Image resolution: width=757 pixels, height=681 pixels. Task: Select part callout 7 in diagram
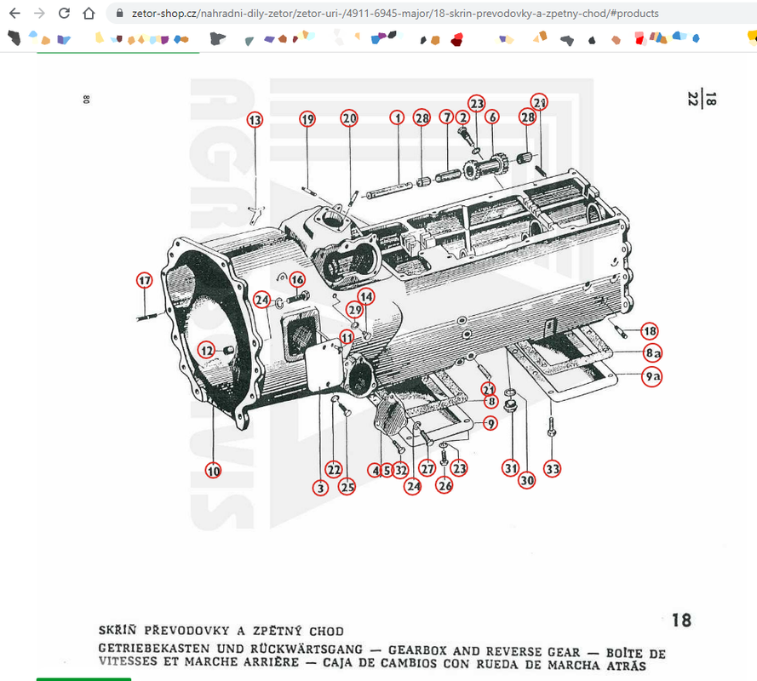tap(447, 117)
